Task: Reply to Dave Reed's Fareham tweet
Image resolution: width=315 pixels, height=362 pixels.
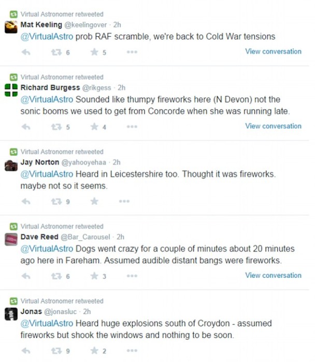Action: (25, 276)
